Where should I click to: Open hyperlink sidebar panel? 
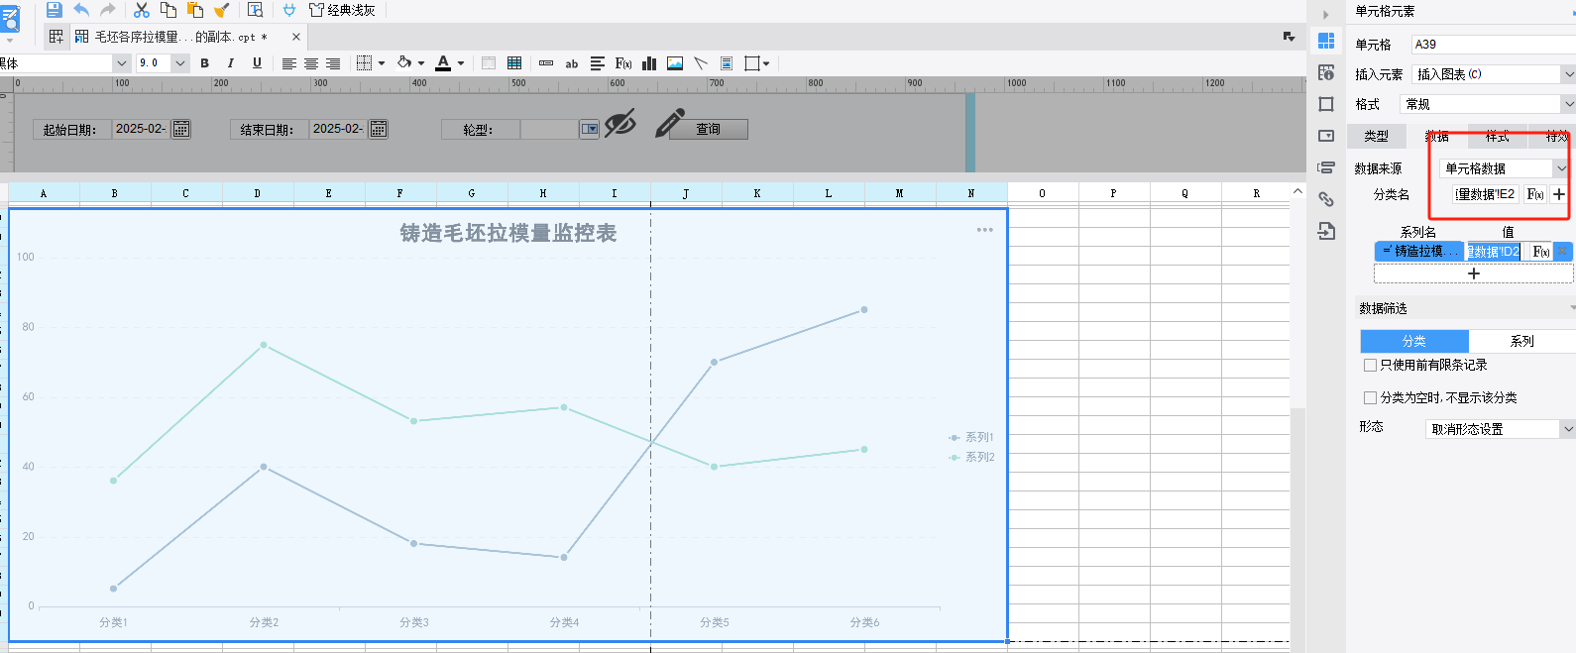click(x=1326, y=199)
